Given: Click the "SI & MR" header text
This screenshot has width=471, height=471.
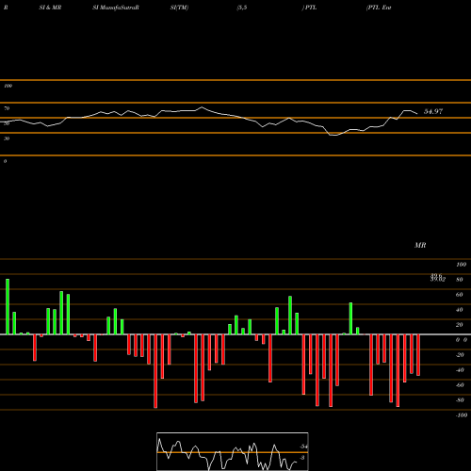Looking at the screenshot, I should click(x=50, y=8).
